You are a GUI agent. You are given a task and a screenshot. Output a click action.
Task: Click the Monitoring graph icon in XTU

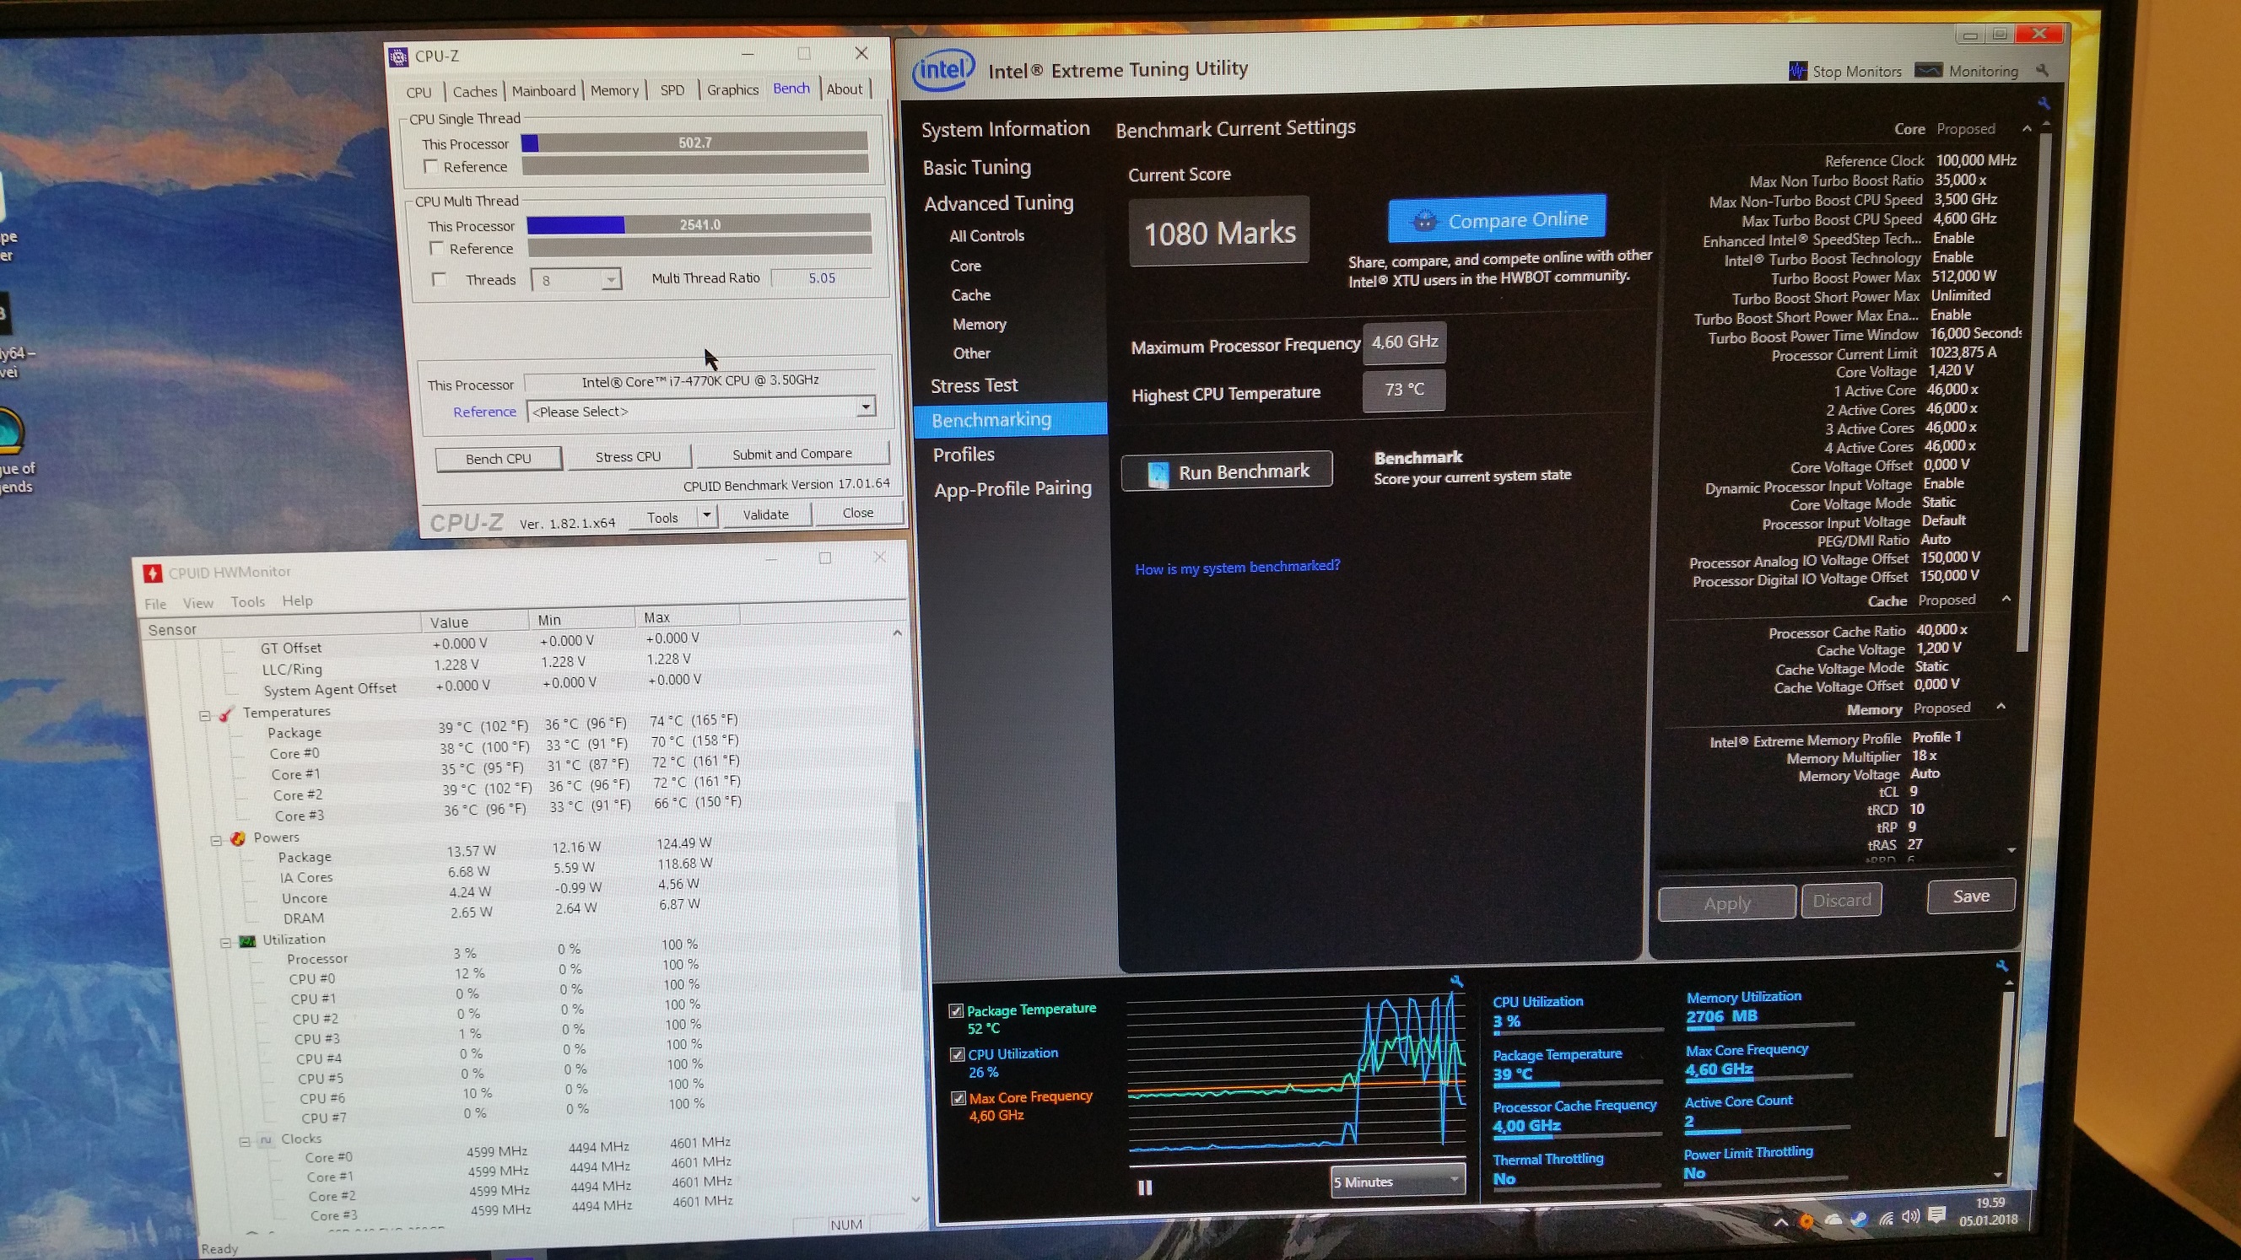pos(1929,71)
